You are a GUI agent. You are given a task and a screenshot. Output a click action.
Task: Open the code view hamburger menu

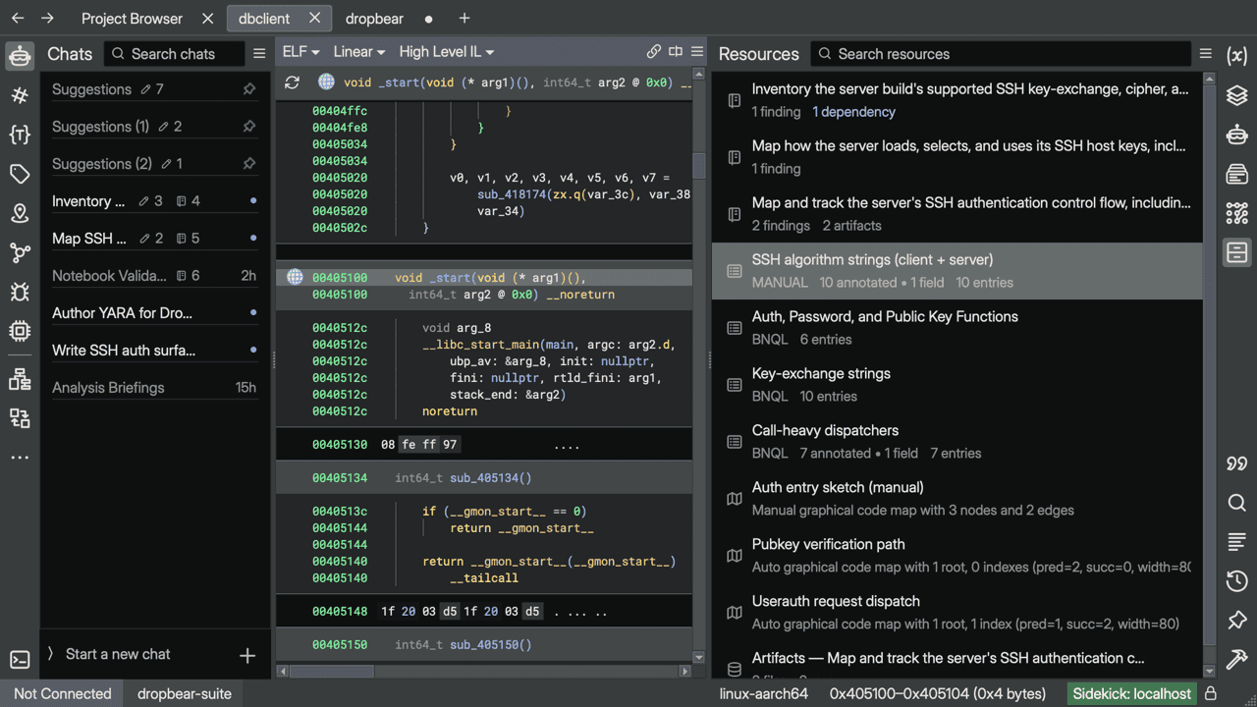coord(697,52)
